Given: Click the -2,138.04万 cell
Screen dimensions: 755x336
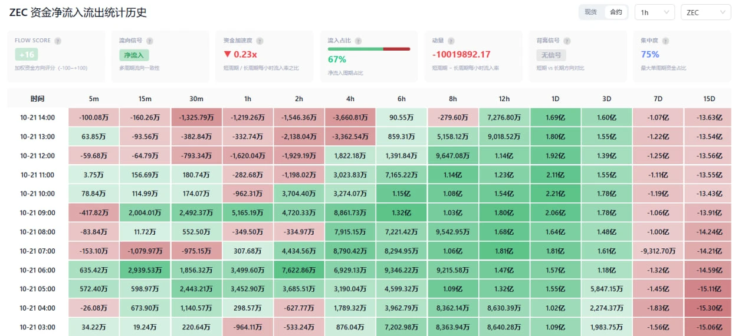Looking at the screenshot, I should (299, 137).
